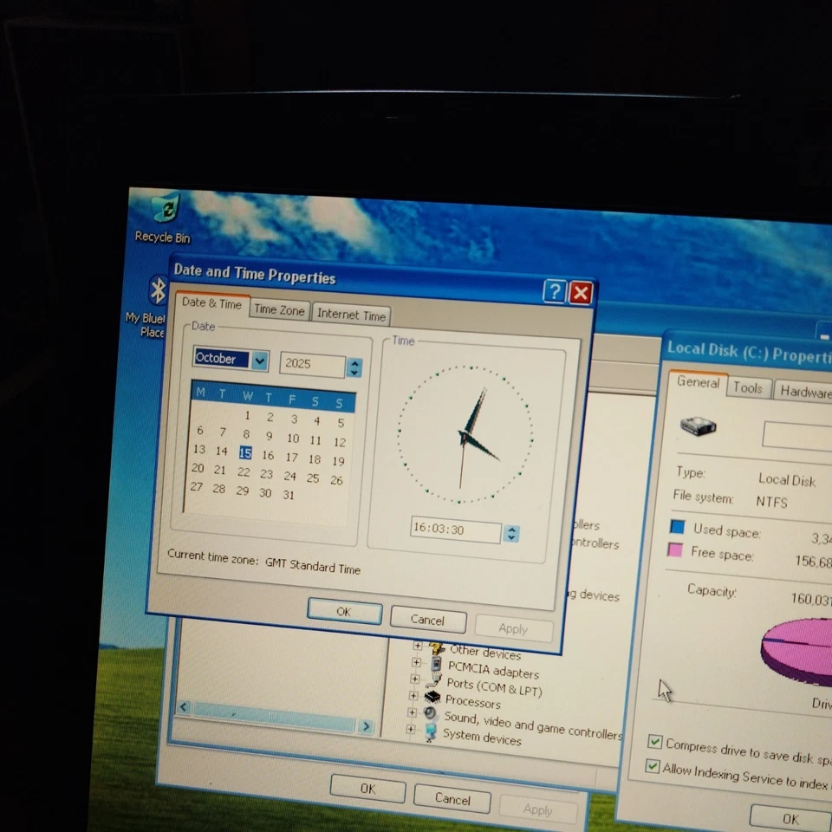Open the Tools tab in Local Disk Properties
This screenshot has height=832, width=832.
pyautogui.click(x=748, y=387)
